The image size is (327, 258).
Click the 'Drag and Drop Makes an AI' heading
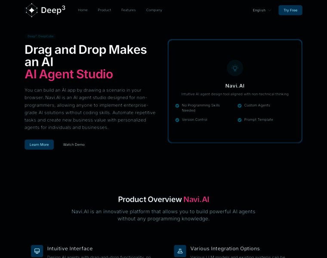tap(86, 55)
